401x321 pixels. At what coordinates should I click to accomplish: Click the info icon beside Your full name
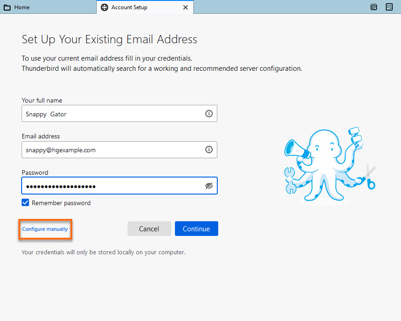(209, 113)
